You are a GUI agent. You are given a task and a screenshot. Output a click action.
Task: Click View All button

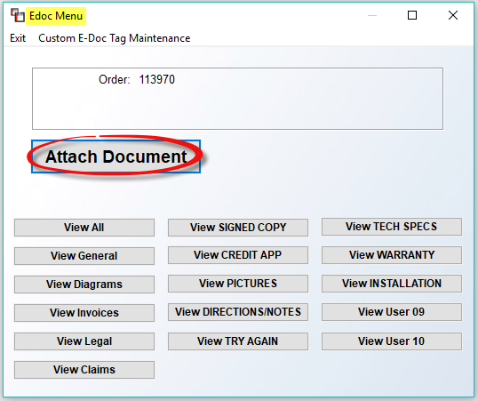click(84, 228)
